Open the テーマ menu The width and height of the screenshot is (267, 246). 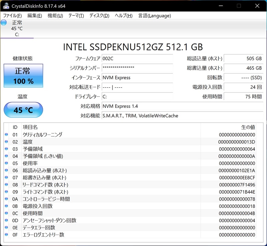[76, 15]
